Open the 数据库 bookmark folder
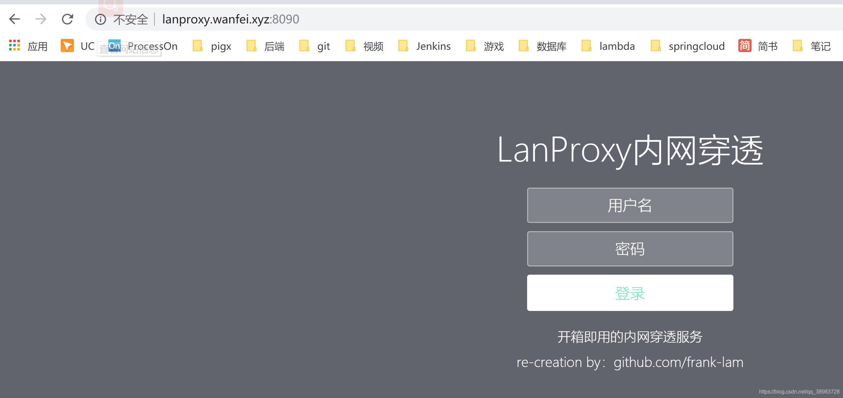843x398 pixels. [542, 46]
